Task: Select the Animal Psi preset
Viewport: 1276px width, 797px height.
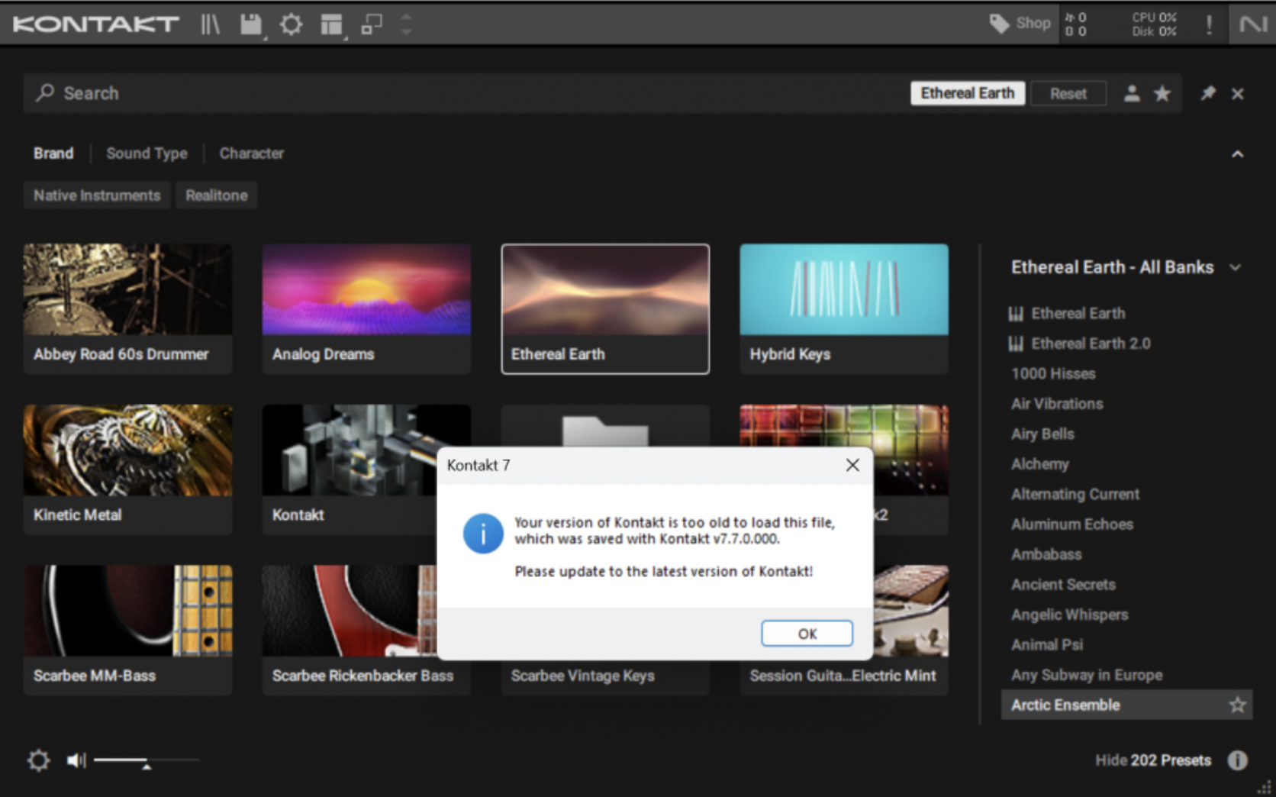Action: (x=1047, y=645)
